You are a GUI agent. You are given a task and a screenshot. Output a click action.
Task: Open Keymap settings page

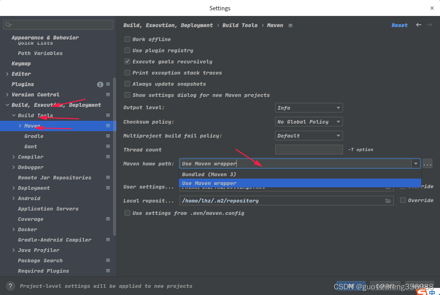pos(21,63)
